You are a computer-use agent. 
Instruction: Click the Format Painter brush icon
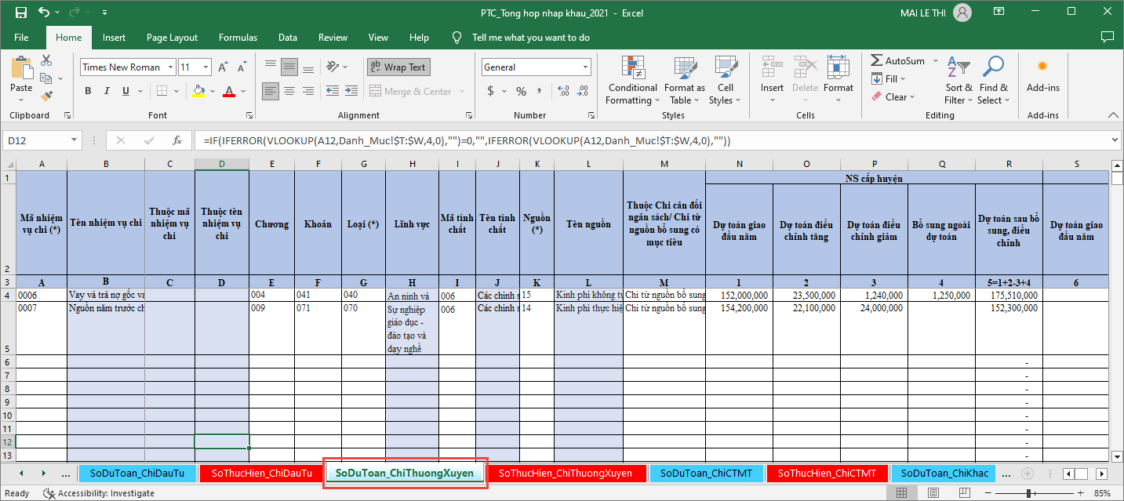46,96
